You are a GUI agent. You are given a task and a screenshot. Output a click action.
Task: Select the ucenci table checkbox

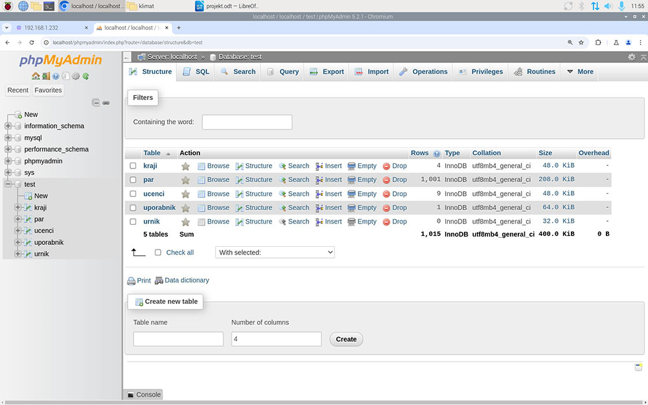(133, 194)
